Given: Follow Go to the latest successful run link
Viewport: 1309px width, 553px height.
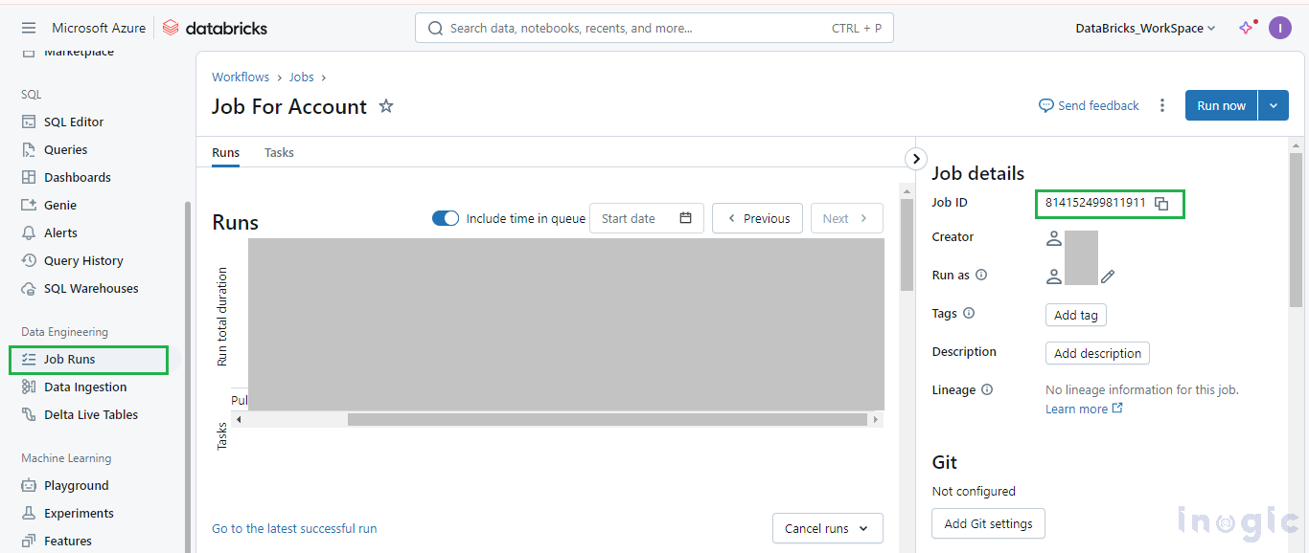Looking at the screenshot, I should (x=294, y=528).
